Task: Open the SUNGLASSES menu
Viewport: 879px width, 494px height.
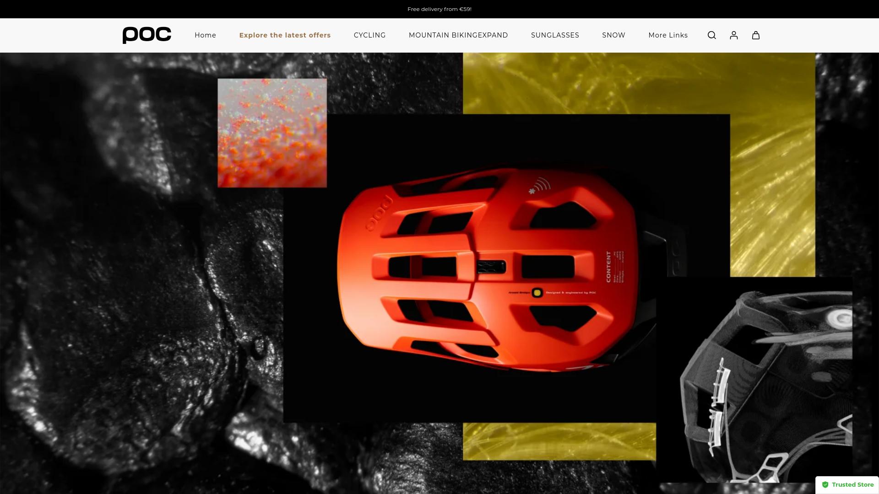Action: pyautogui.click(x=555, y=35)
